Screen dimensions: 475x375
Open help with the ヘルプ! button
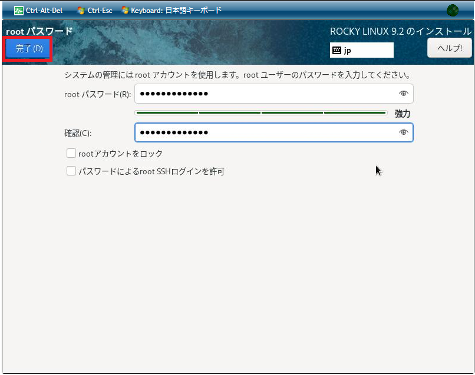coord(449,48)
